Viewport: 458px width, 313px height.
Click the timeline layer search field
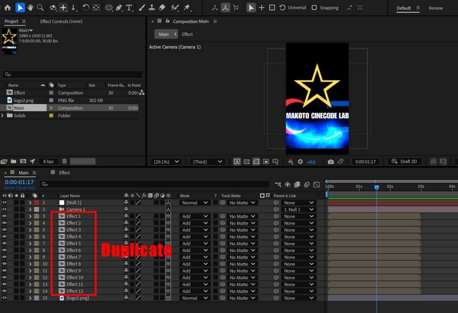pos(154,184)
